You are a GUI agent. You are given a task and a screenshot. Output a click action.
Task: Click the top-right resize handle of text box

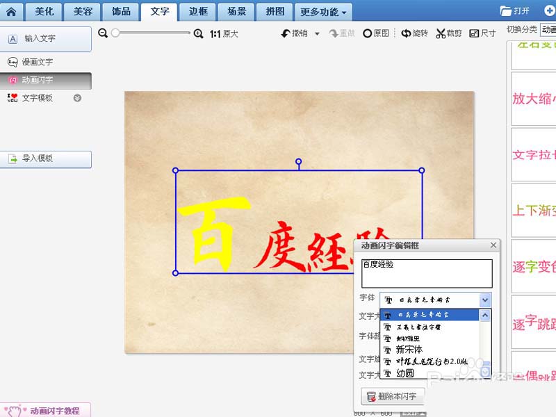point(422,170)
